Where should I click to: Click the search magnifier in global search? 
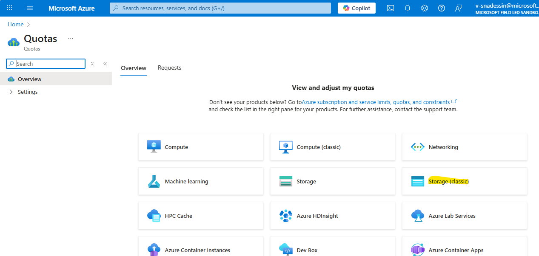click(116, 8)
